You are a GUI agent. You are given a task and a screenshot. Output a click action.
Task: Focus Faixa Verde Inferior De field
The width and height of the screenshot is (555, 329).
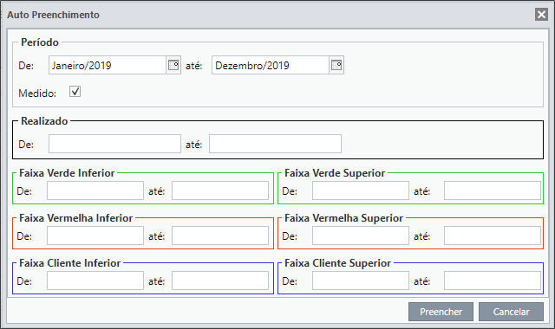pos(95,190)
